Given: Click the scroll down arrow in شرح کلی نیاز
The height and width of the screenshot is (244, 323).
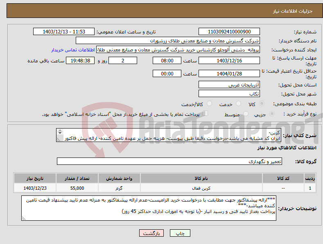Looking at the screenshot, I should tap(60, 133).
